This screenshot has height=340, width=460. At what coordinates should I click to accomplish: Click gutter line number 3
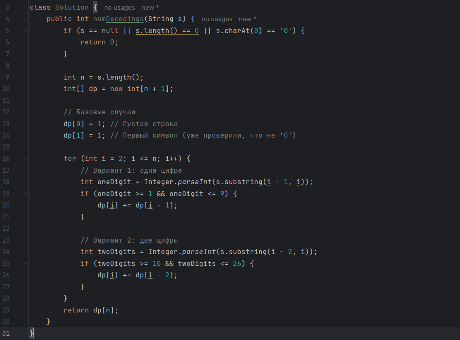coord(7,7)
